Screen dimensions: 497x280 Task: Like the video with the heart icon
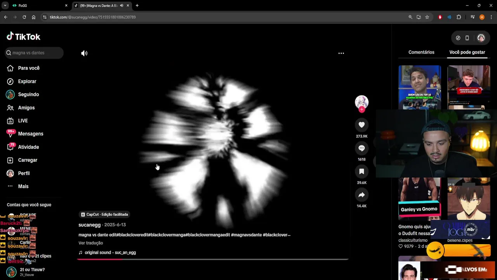361,125
